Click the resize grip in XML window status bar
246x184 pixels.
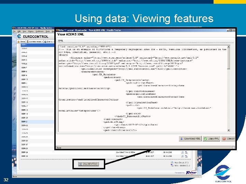pyautogui.click(x=234, y=148)
